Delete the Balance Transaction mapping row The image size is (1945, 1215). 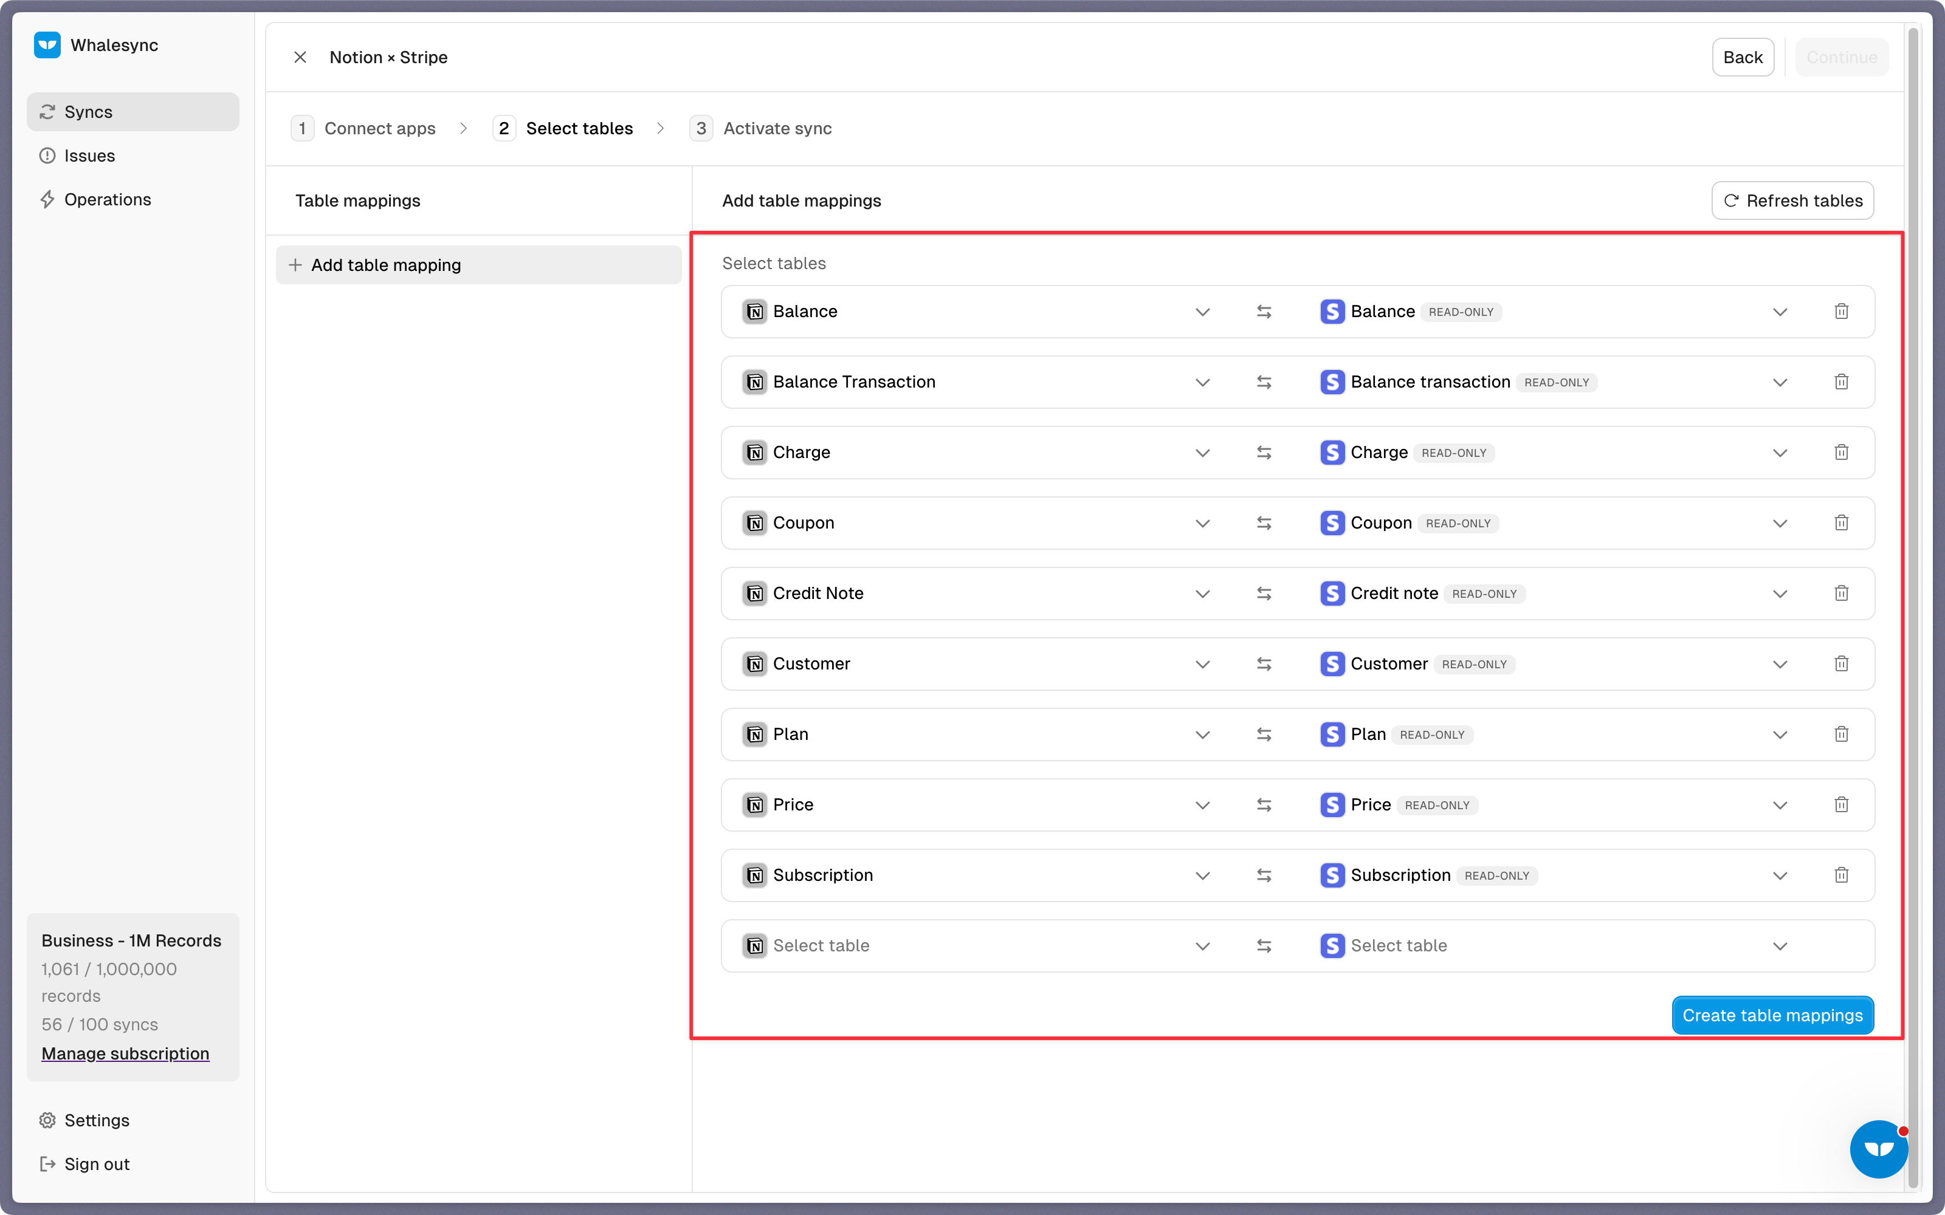1841,382
